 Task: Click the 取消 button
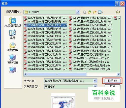(x=112, y=86)
